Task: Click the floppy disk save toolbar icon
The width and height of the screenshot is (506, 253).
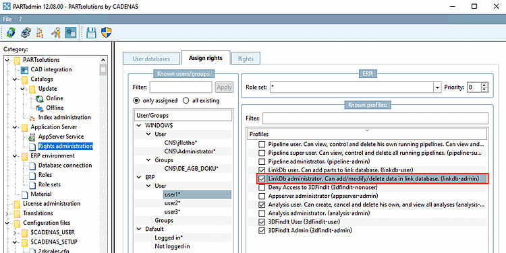Action: click(91, 32)
